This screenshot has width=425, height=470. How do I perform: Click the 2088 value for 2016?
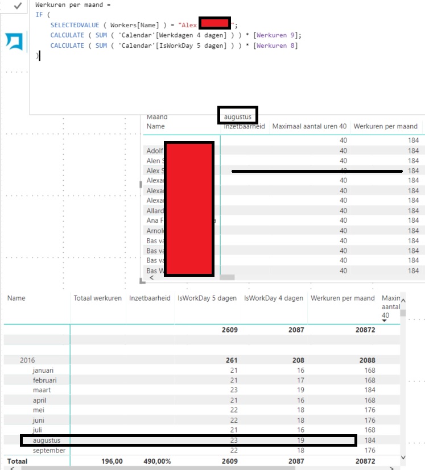click(x=368, y=360)
